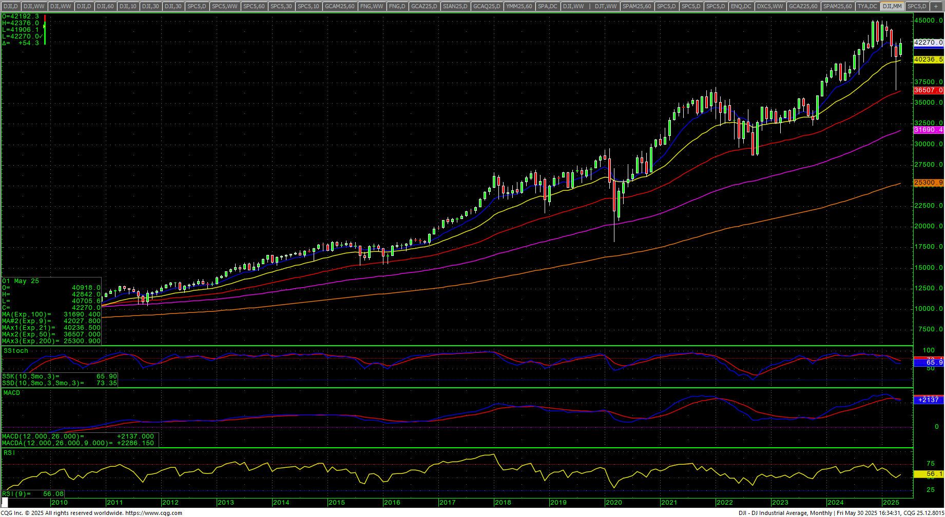The height and width of the screenshot is (517, 945).
Task: Open the DJT,WW chart tab
Action: (606, 6)
